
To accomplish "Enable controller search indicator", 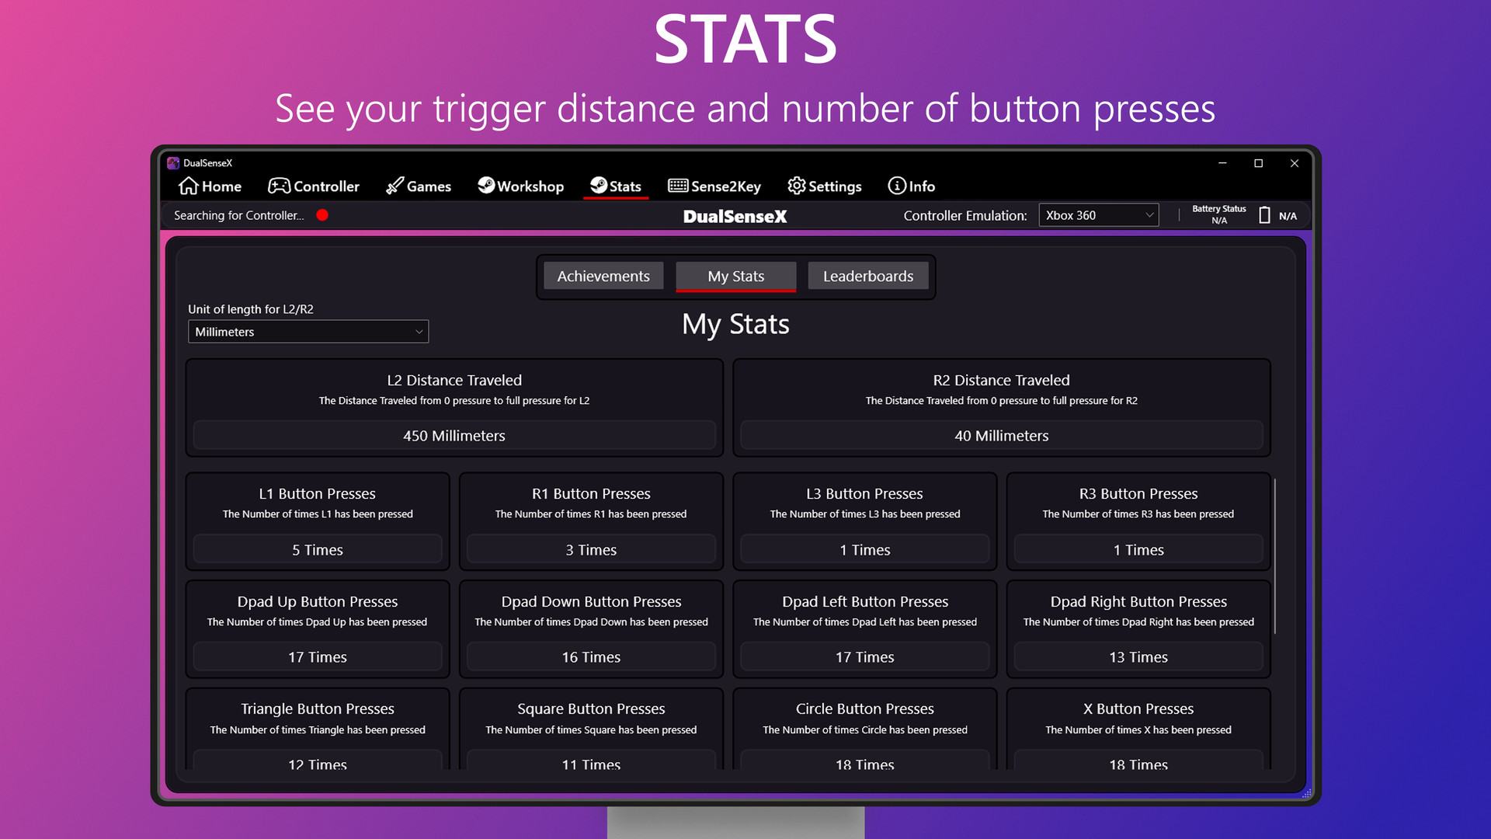I will [324, 215].
